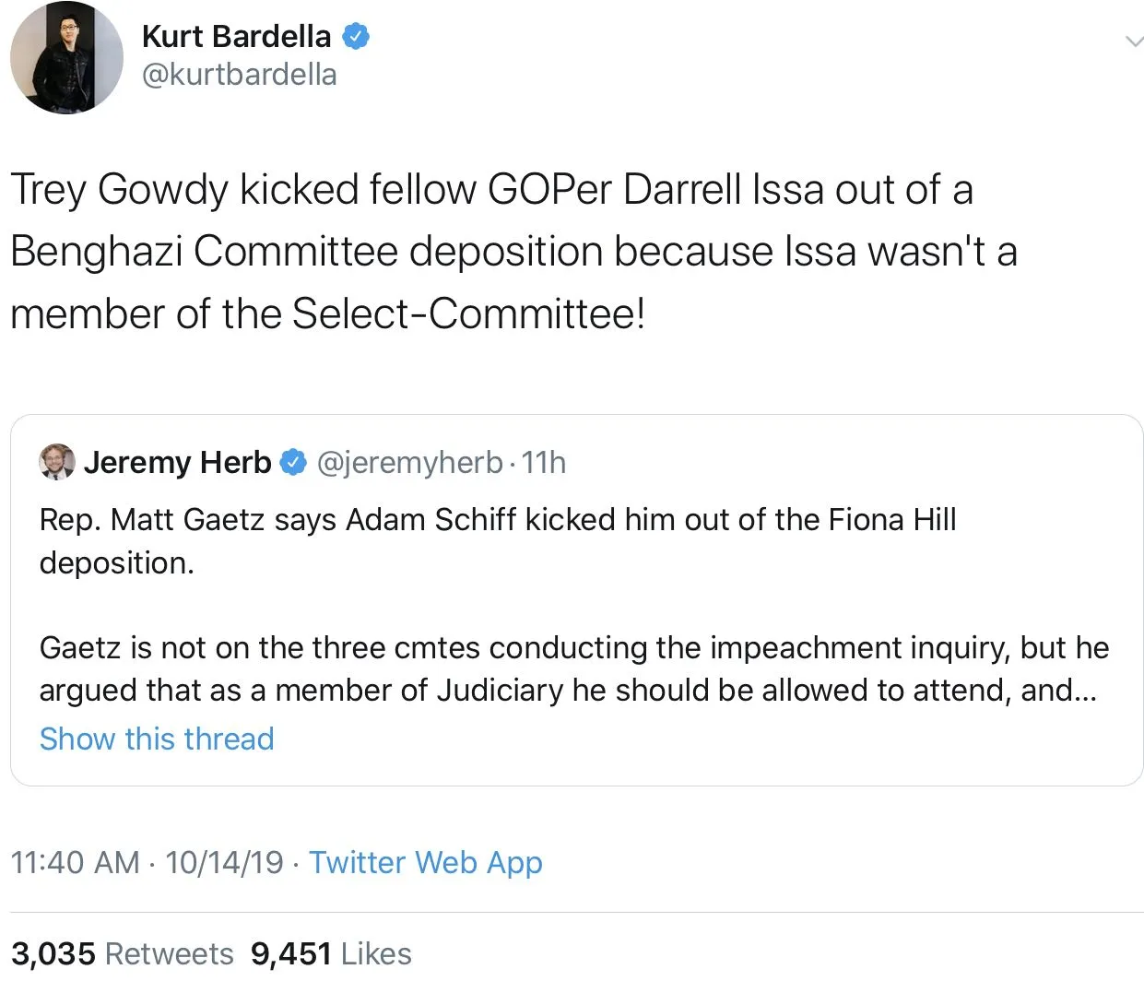Open the @kurtbardella handle link
The height and width of the screenshot is (993, 1144).
[239, 75]
